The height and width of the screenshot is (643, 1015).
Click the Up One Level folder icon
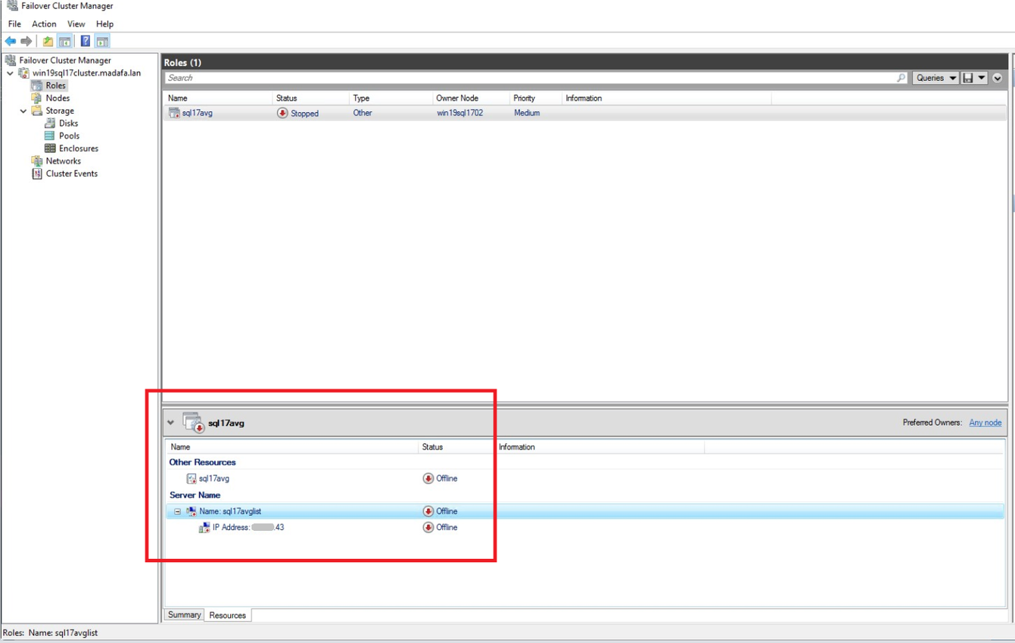pos(48,41)
